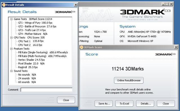The height and width of the screenshot is (111, 180).
Task: Select Ragtroll 25.3 fps row
Action: (x=28, y=67)
